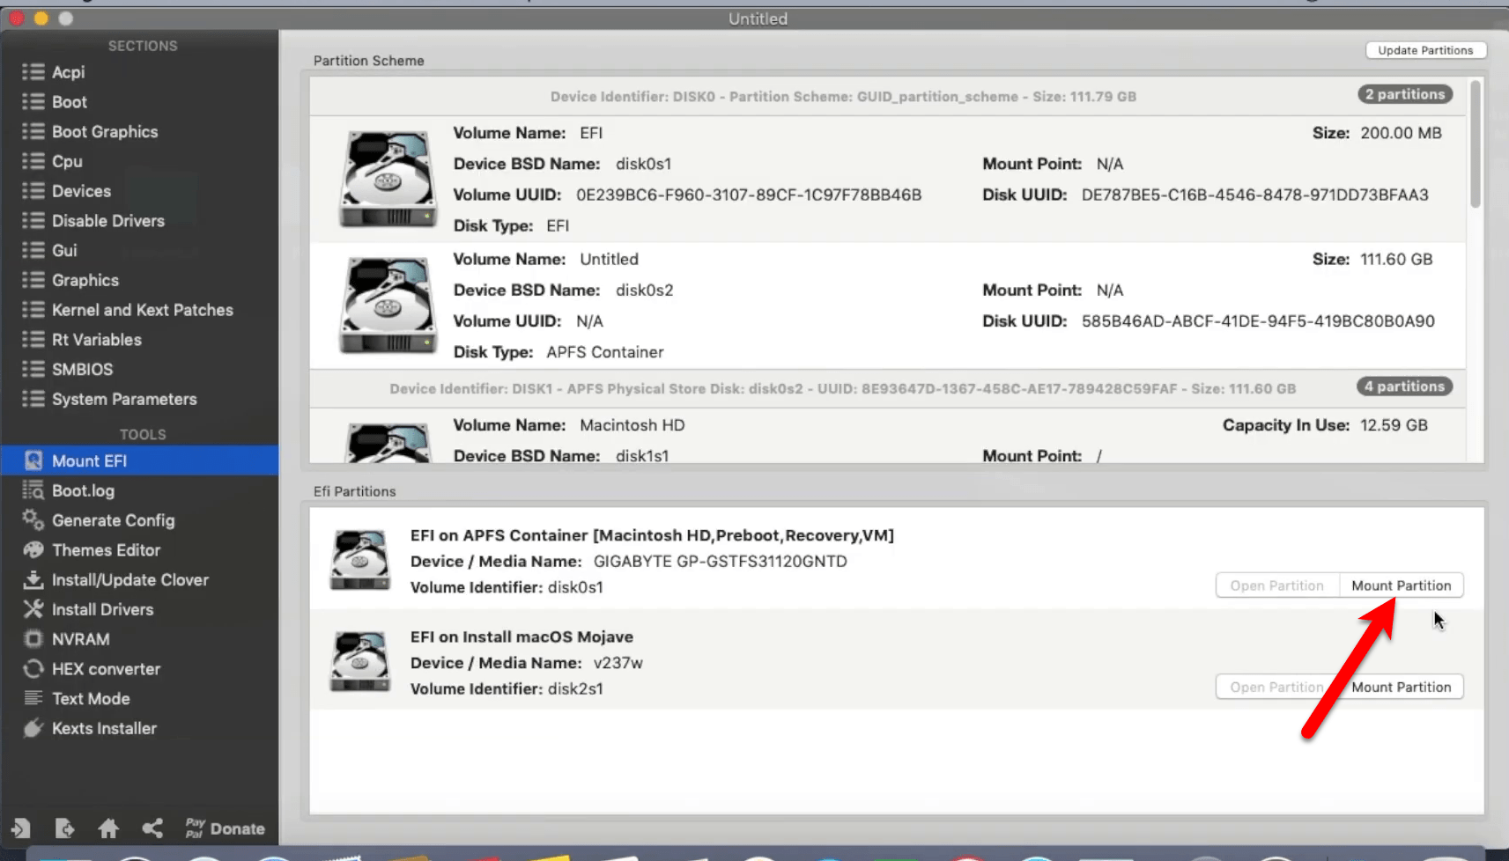Click 'GIGABYTE GP-GSTFS31120GNTD' media name

(x=720, y=562)
